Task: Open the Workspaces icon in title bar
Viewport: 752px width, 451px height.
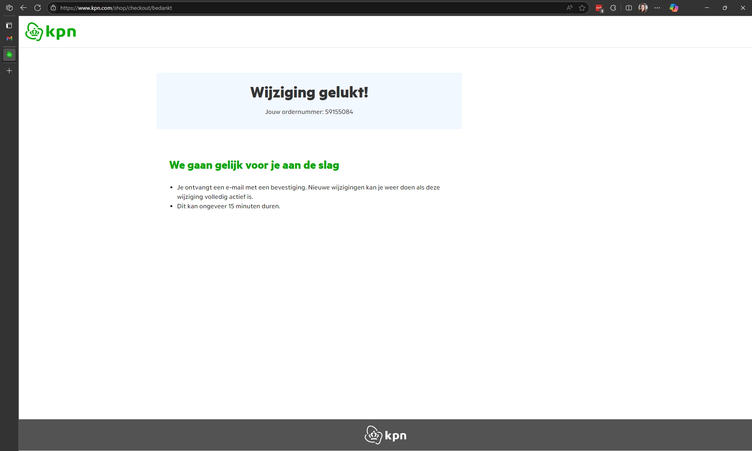Action: click(9, 8)
